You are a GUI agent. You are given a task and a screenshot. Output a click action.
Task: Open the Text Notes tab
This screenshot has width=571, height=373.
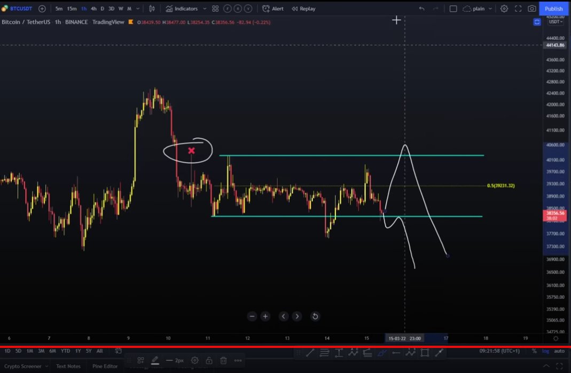[x=68, y=366]
